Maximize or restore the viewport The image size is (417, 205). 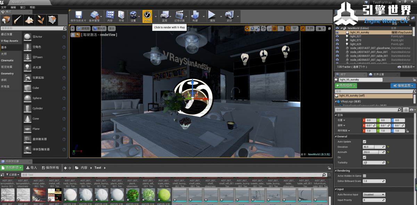(x=329, y=28)
